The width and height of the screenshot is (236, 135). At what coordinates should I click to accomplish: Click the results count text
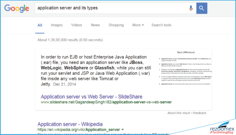(70, 40)
